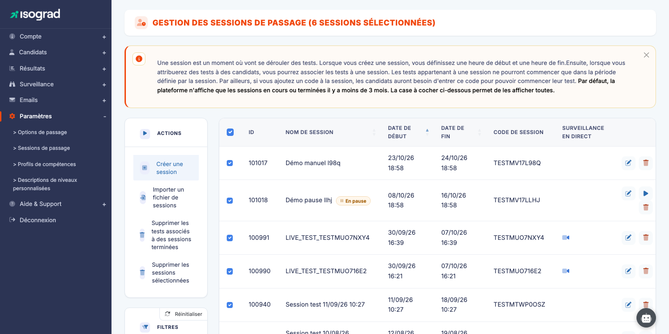
Task: Expand the Résultats menu plus sign
Action: (x=104, y=69)
